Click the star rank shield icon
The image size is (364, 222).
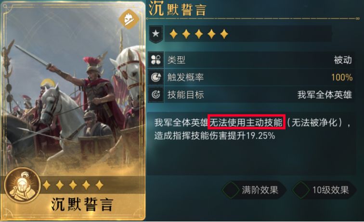(156, 34)
